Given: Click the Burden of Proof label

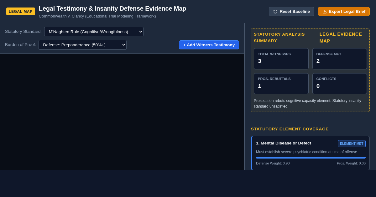Looking at the screenshot, I should pos(20,45).
